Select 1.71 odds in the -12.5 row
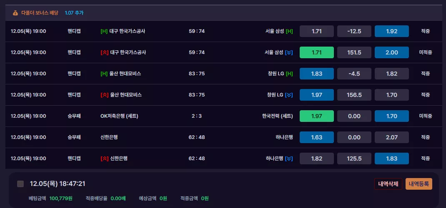Screen dimensions: 446x208 coord(317,31)
